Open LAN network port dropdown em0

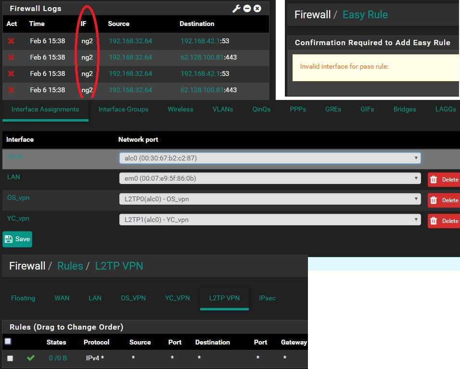(x=270, y=178)
